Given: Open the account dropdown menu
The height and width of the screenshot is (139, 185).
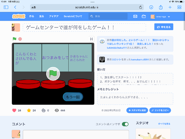Looking at the screenshot, I should (160, 17).
